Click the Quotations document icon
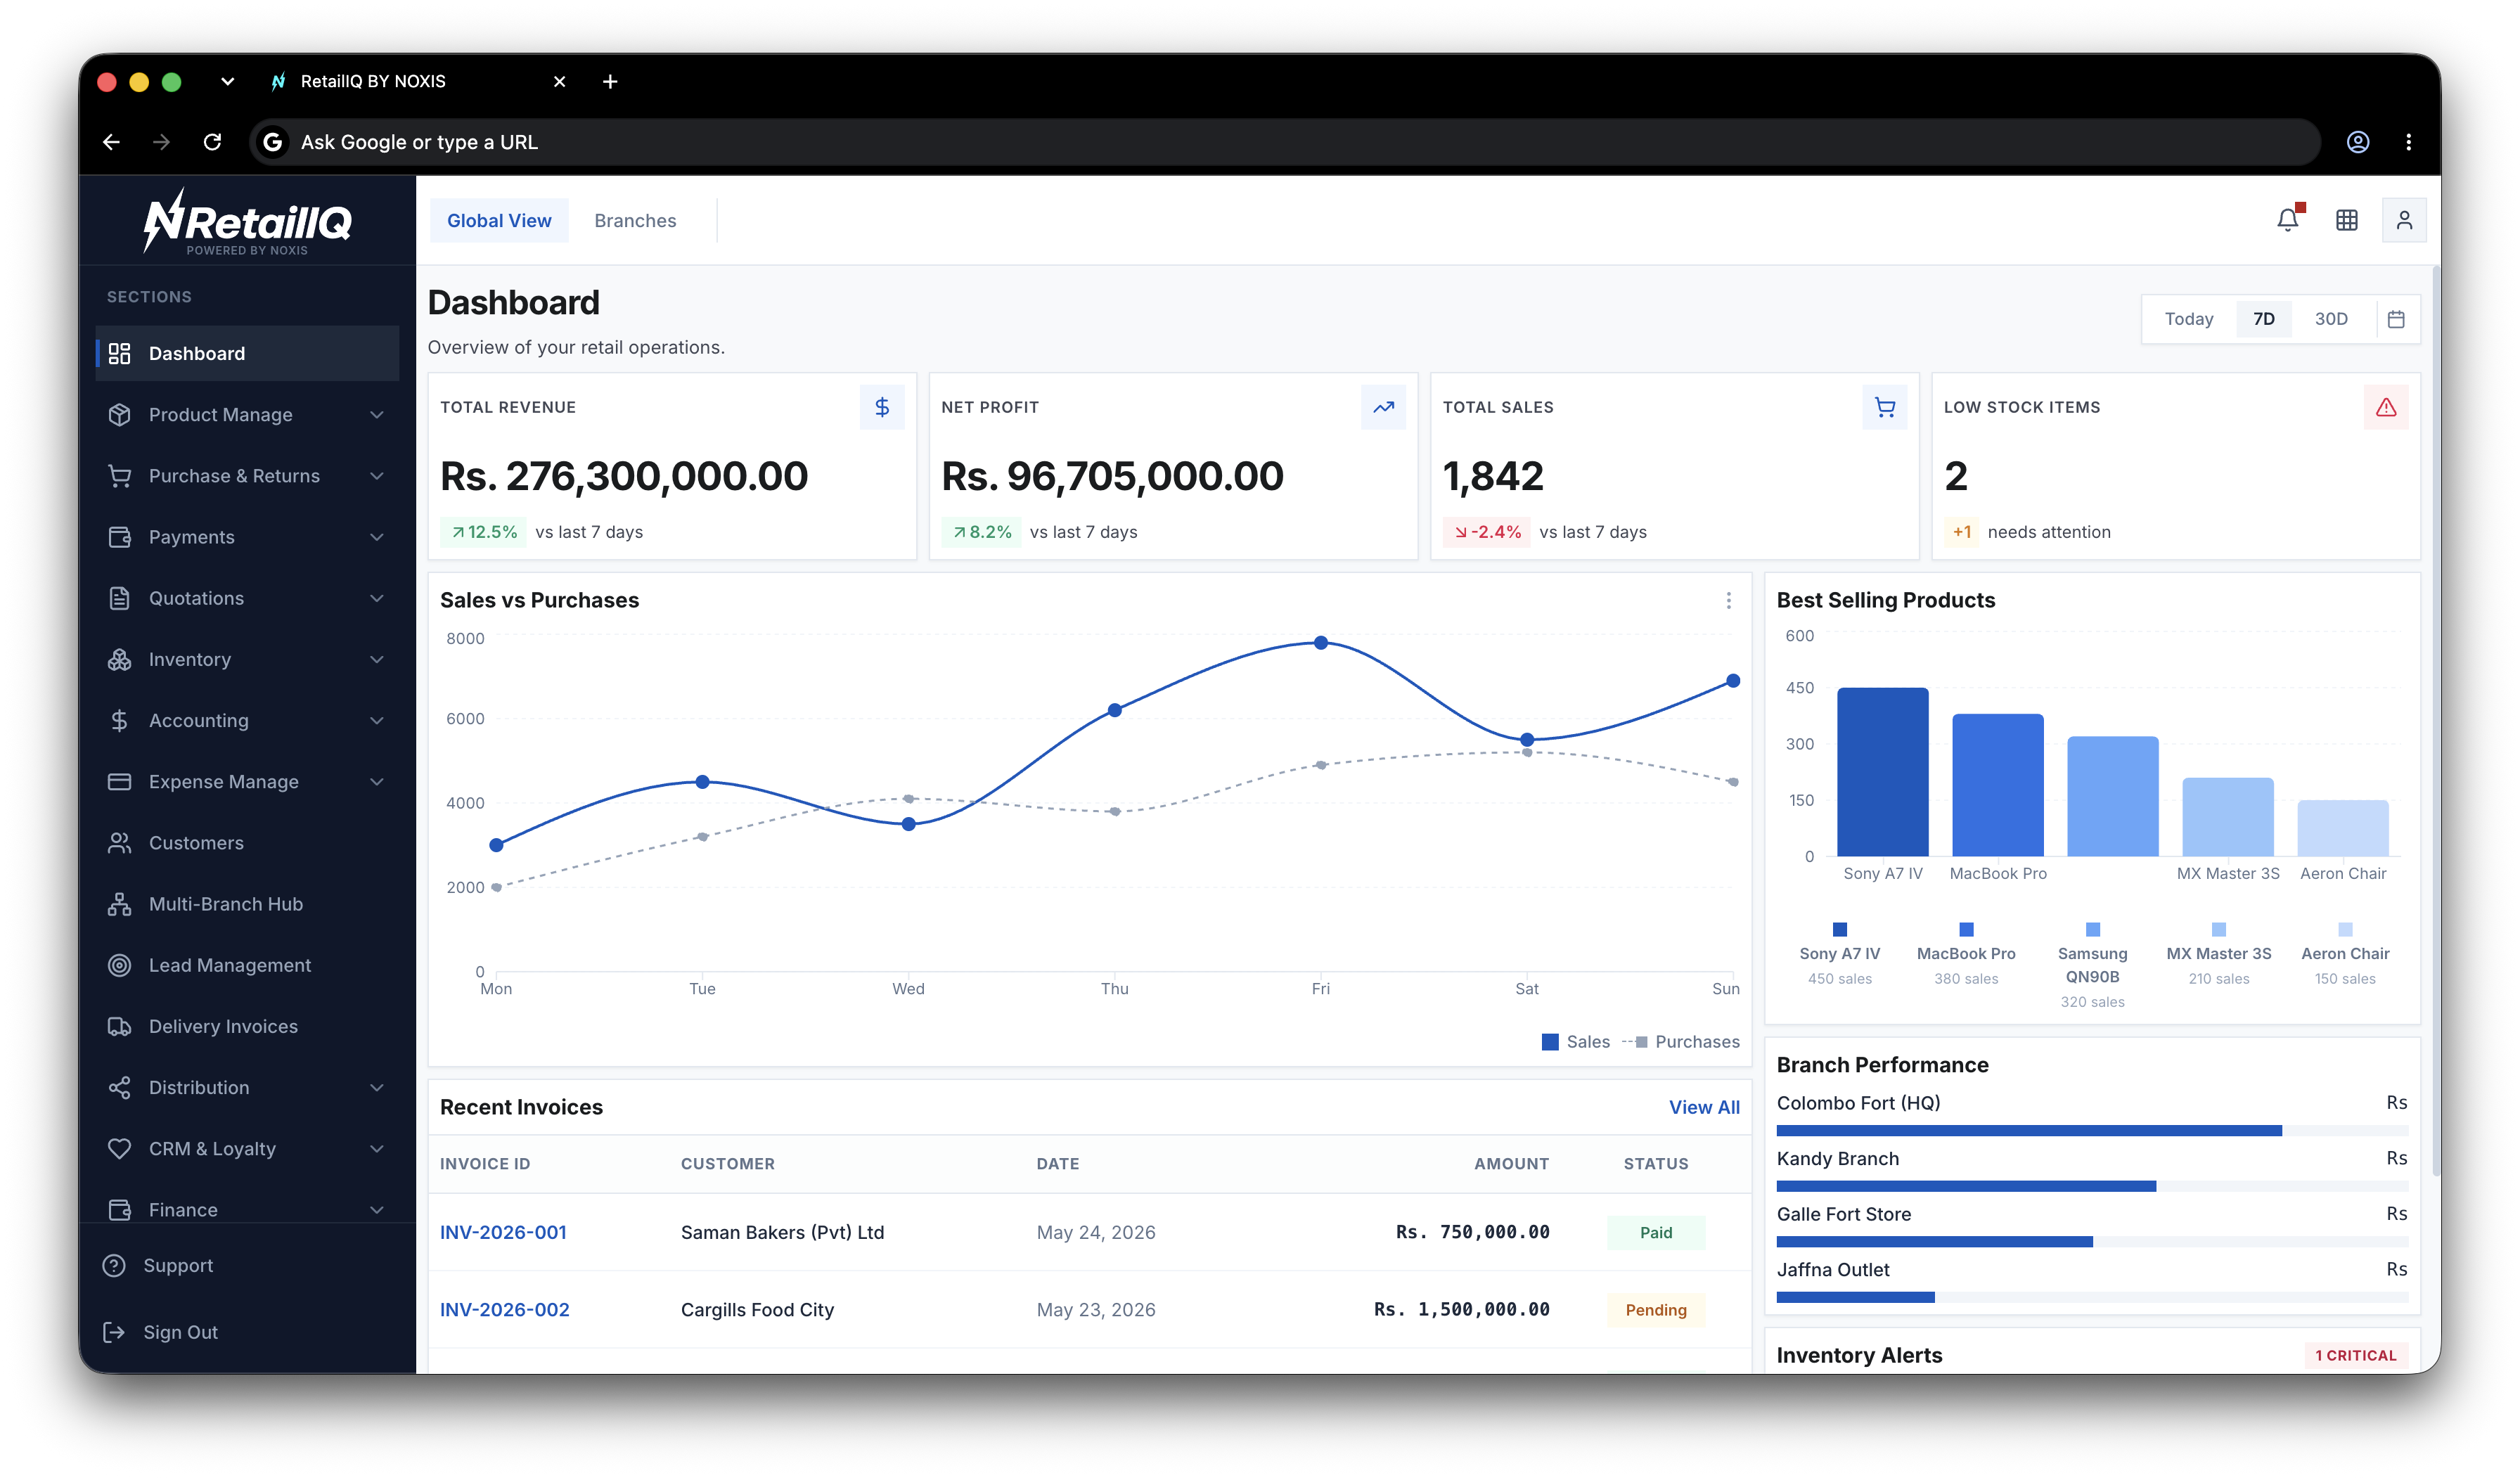The image size is (2520, 1478). tap(120, 598)
